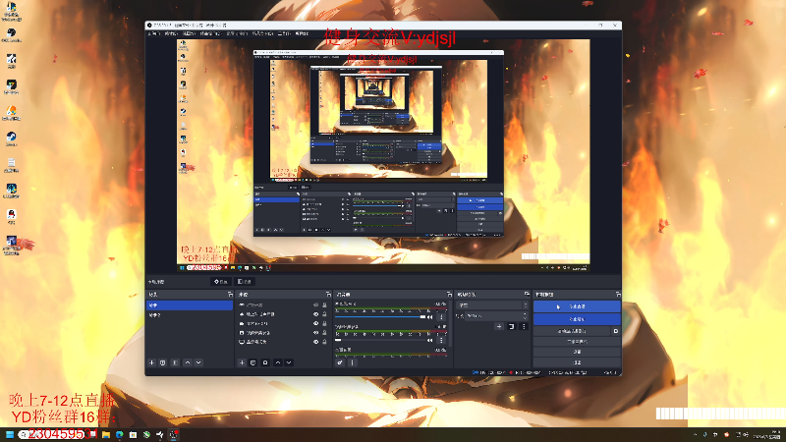
Task: Open the Edit menu in OBS
Action: tap(171, 33)
